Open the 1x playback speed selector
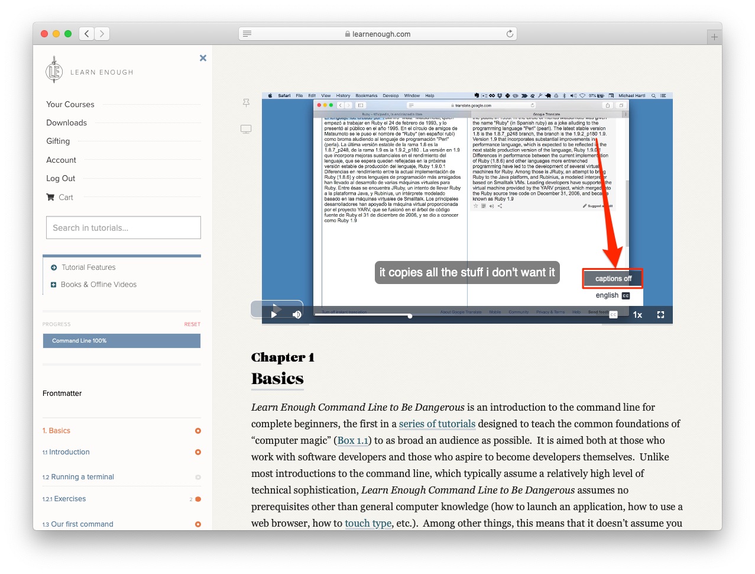 tap(637, 315)
